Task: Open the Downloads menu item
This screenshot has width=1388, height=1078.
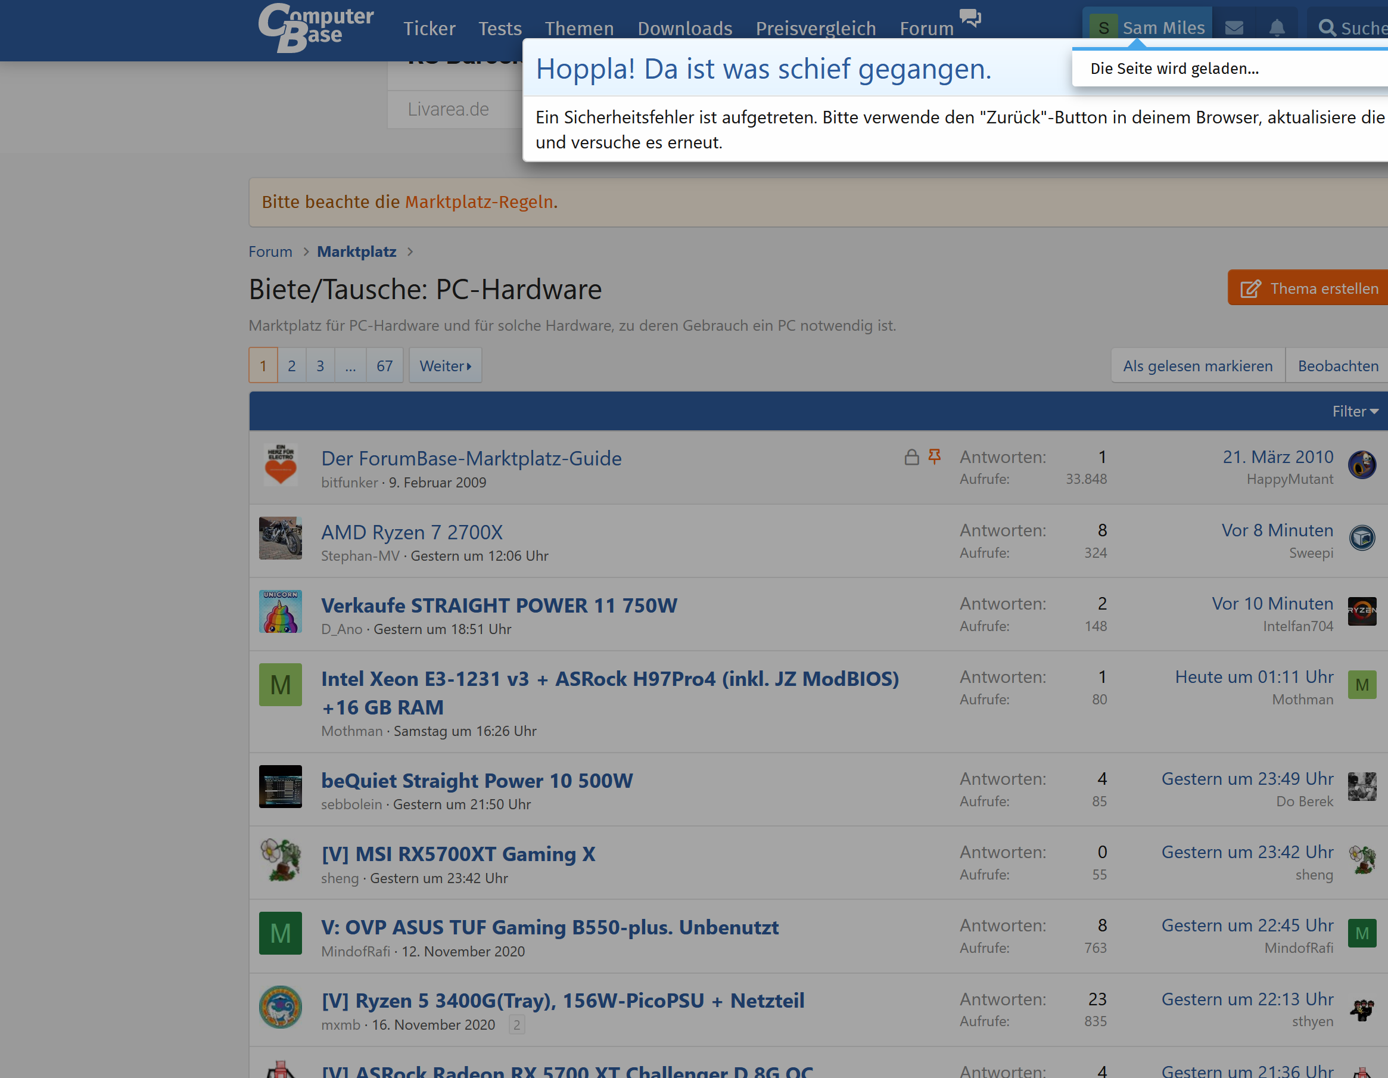Action: click(x=684, y=29)
